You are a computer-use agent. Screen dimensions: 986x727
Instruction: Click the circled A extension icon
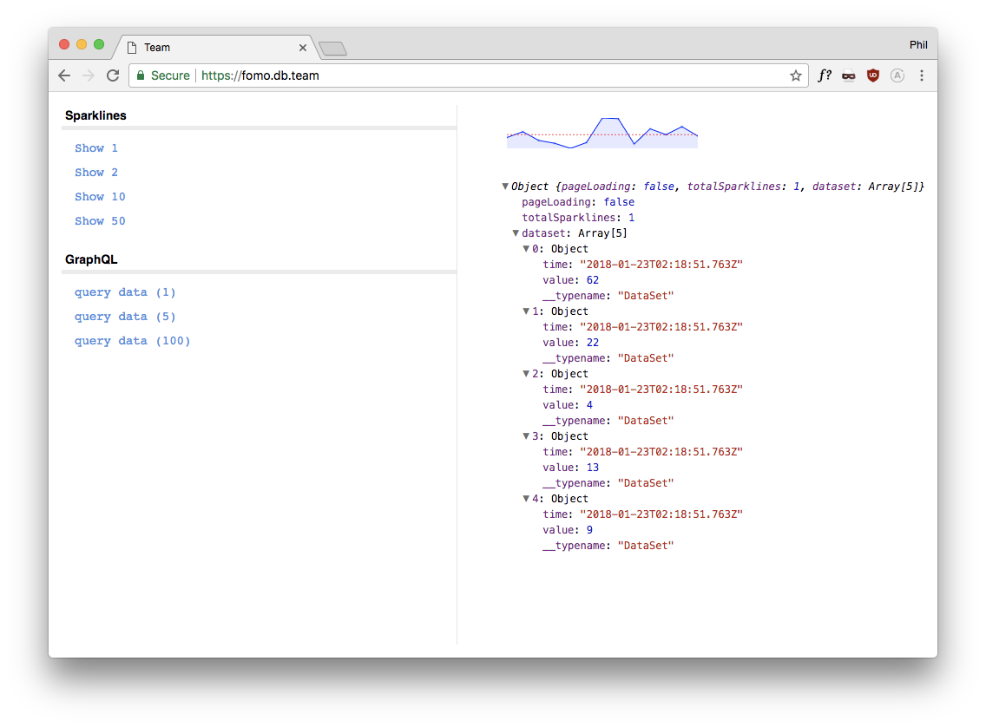coord(897,75)
